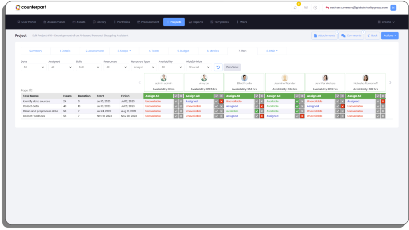Open the Resource Type dropdown

pos(143,67)
